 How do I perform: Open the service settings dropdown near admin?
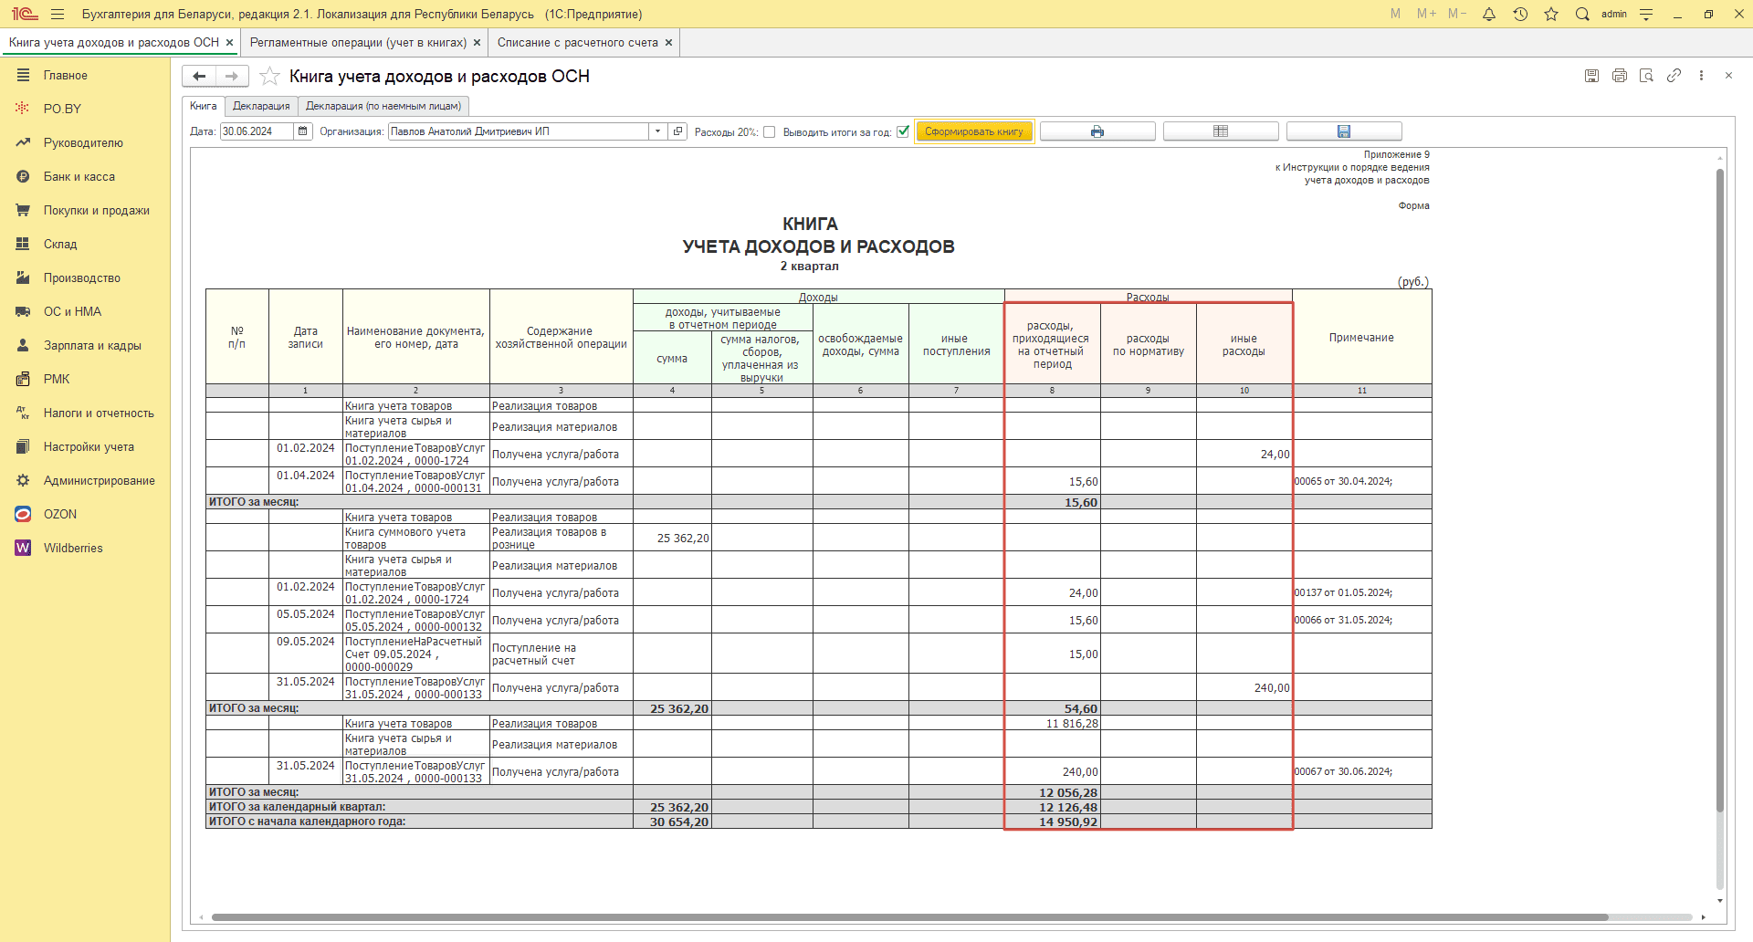1646,14
